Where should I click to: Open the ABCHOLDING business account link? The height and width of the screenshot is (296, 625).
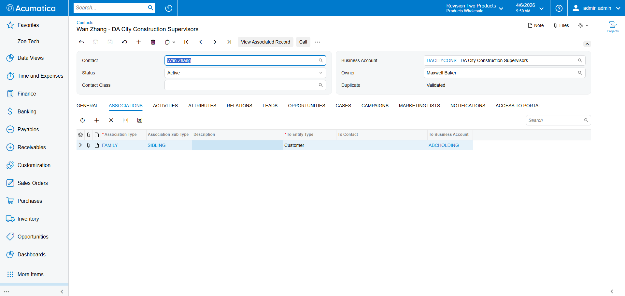click(x=444, y=145)
